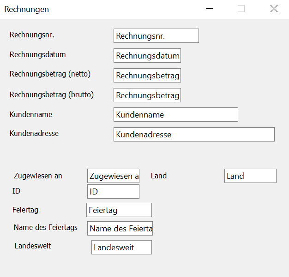Click the Kundenname label
The height and width of the screenshot is (277, 289).
[x=31, y=114]
